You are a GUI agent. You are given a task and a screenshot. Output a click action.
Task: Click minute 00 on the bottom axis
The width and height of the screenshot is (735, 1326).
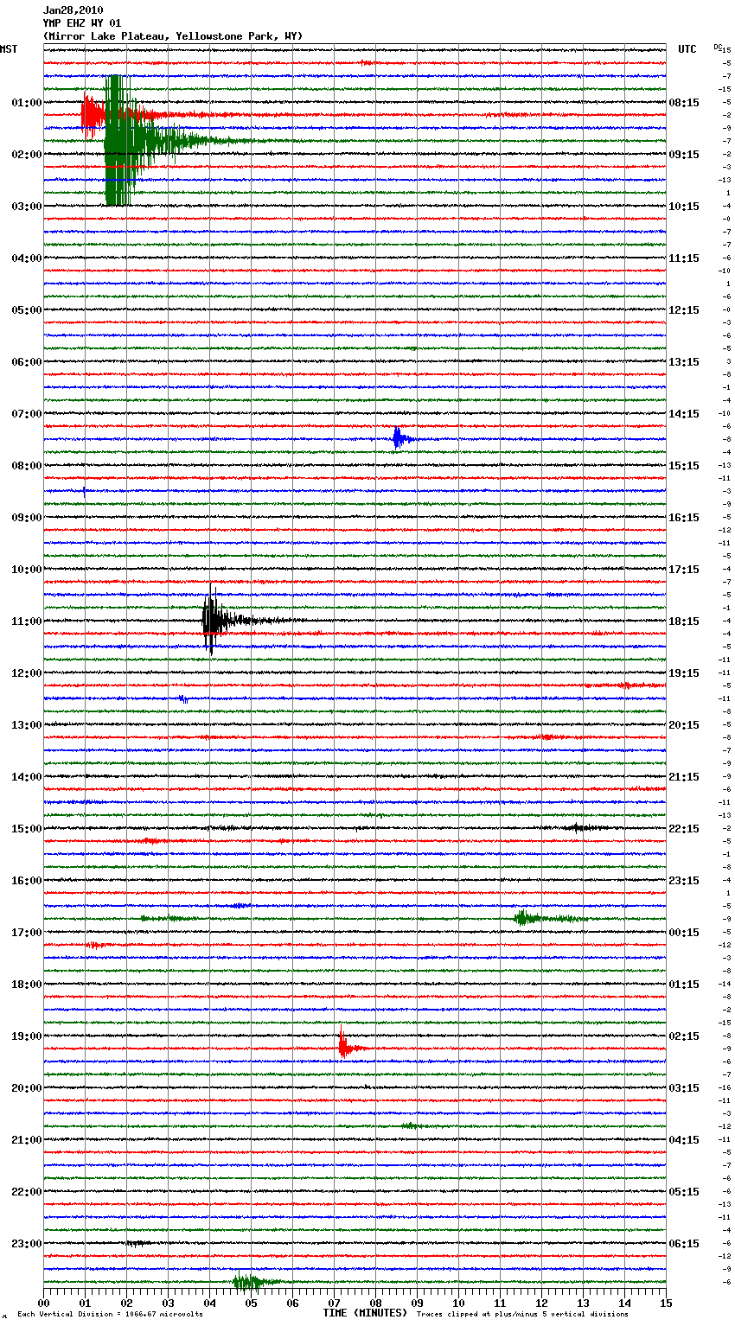coord(43,1303)
